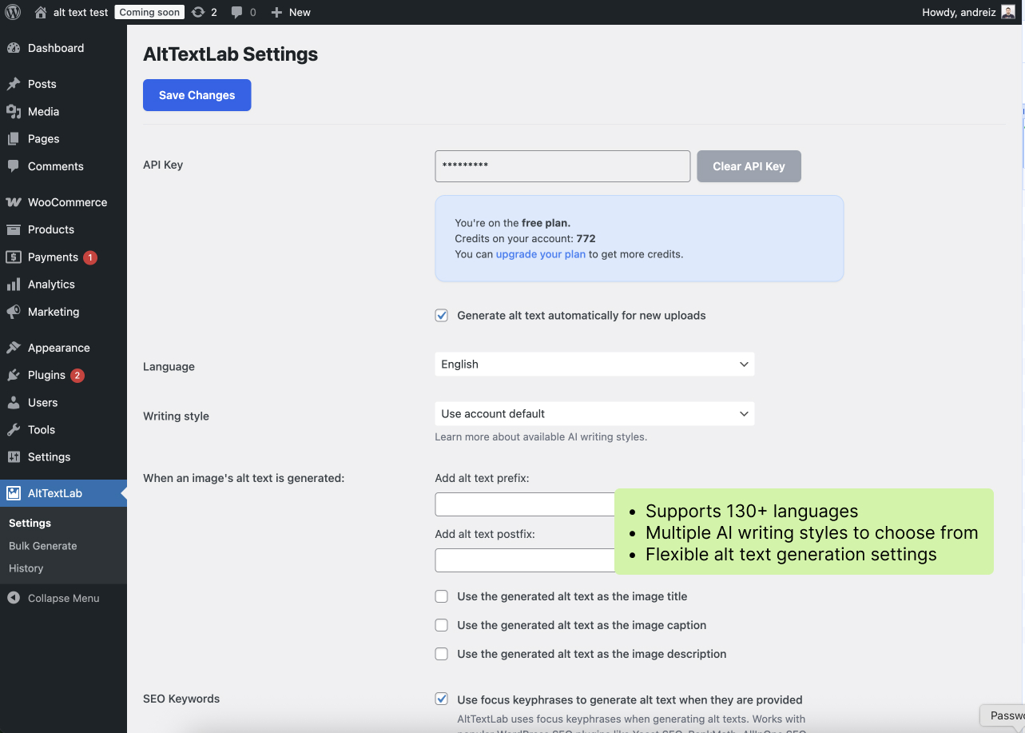Open the Media menu label

[44, 111]
